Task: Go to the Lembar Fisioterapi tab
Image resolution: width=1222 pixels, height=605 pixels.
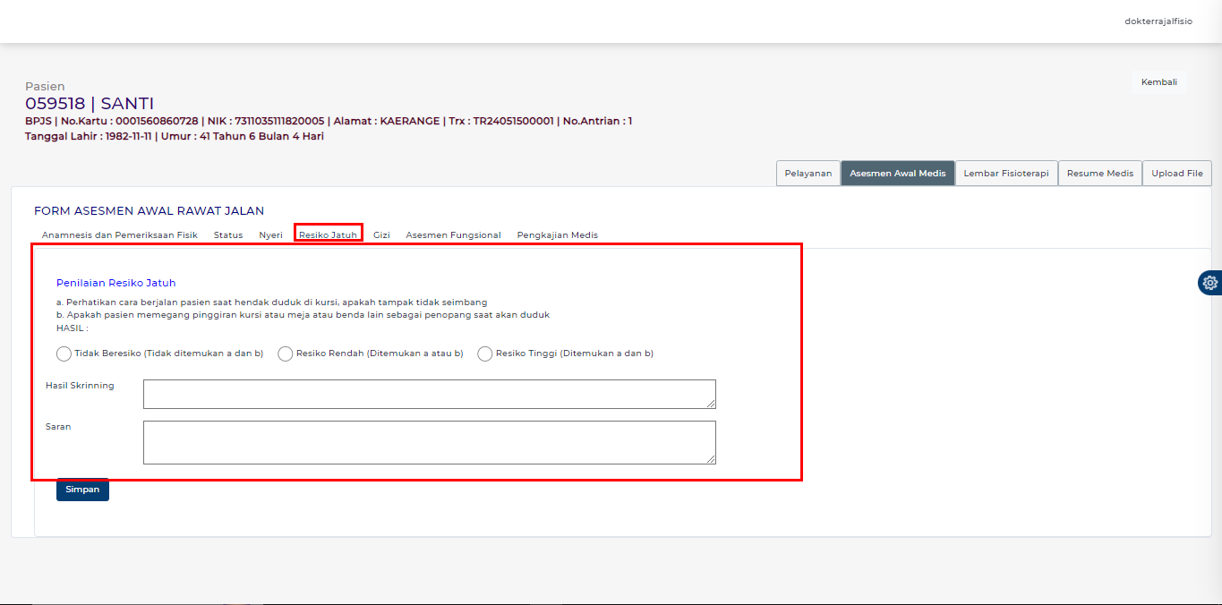Action: [1006, 174]
